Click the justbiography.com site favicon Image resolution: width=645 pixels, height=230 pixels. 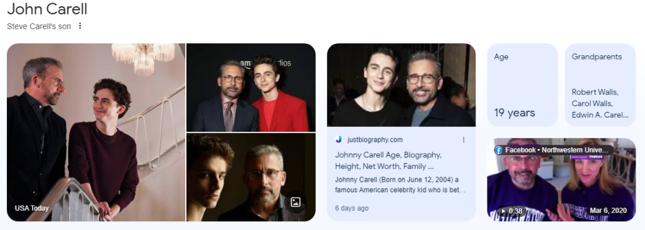click(x=338, y=140)
